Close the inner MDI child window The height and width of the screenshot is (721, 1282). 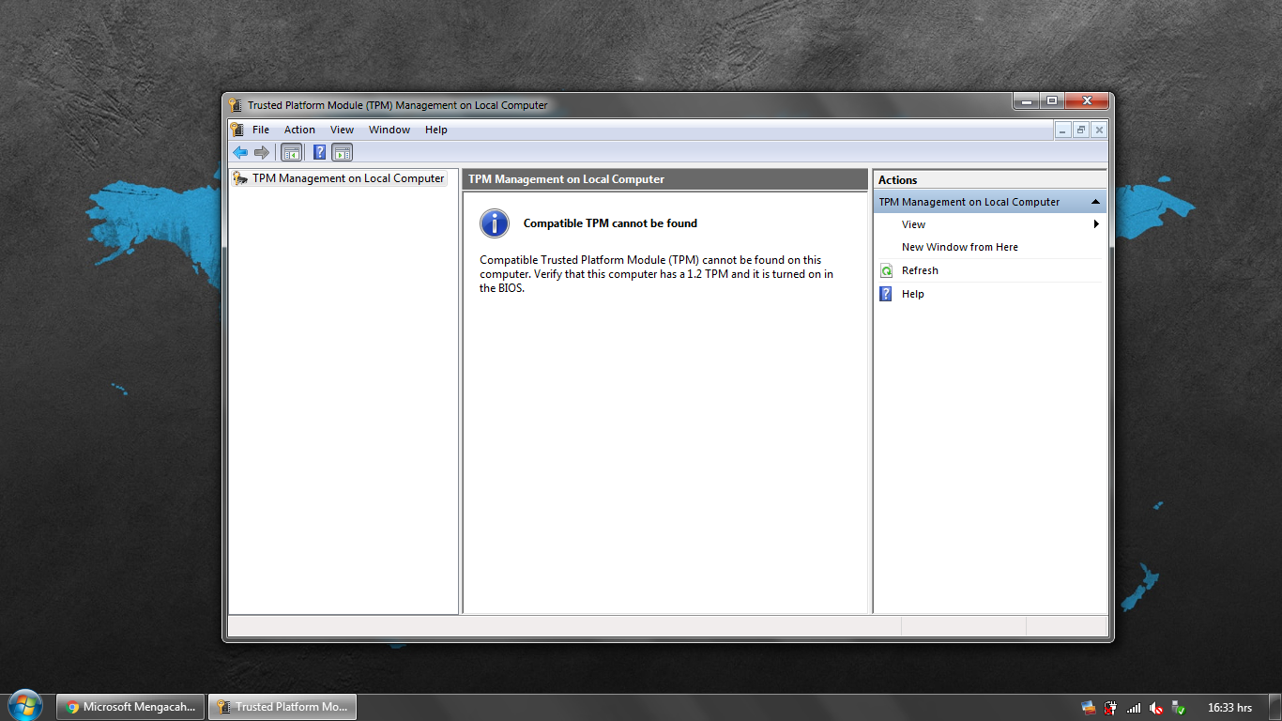coord(1098,130)
